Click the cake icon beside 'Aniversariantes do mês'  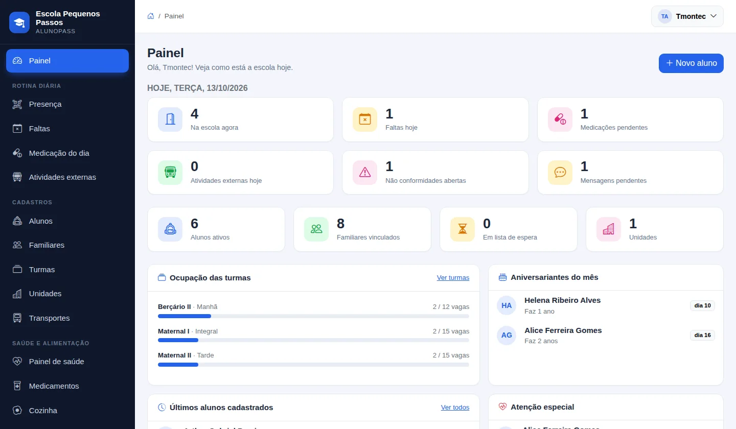click(503, 277)
